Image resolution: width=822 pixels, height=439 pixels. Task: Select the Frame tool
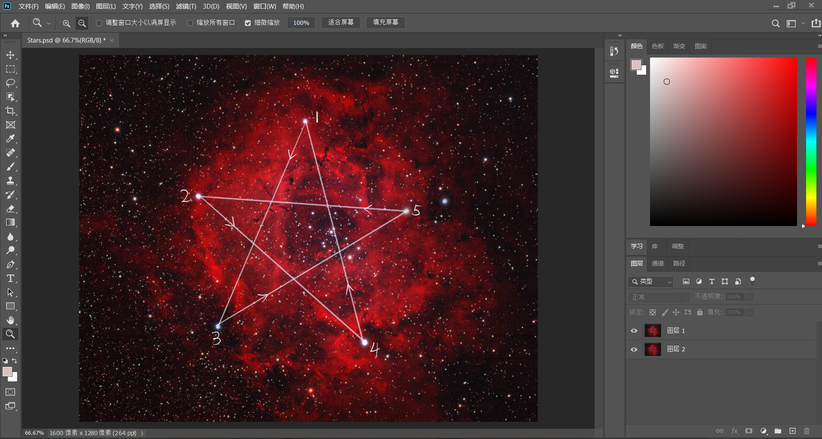pos(11,125)
